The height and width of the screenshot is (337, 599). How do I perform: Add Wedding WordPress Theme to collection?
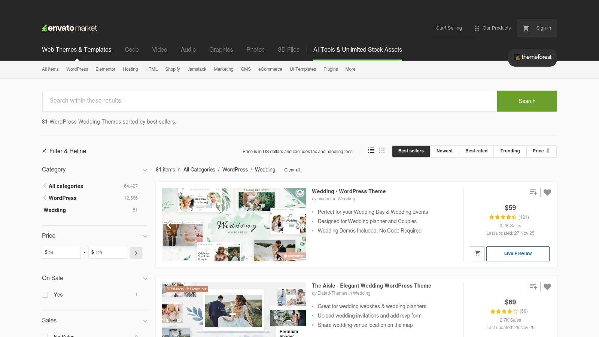533,192
